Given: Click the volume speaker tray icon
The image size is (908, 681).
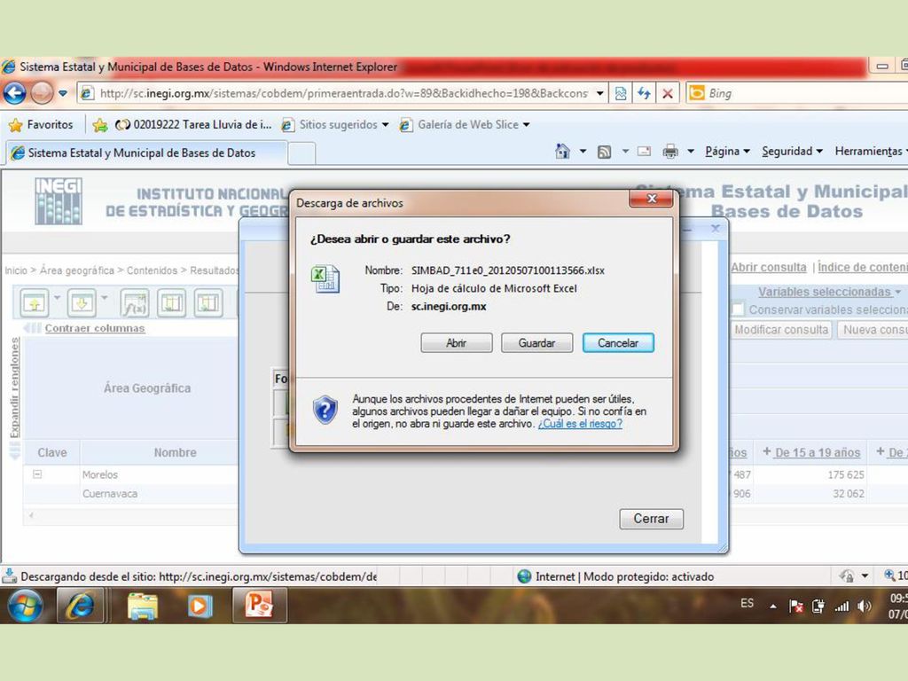Looking at the screenshot, I should point(864,607).
